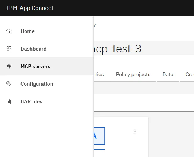Screen dimensions: 194x157
Task: Click the IBM App Connect header title
Action: [30, 8]
